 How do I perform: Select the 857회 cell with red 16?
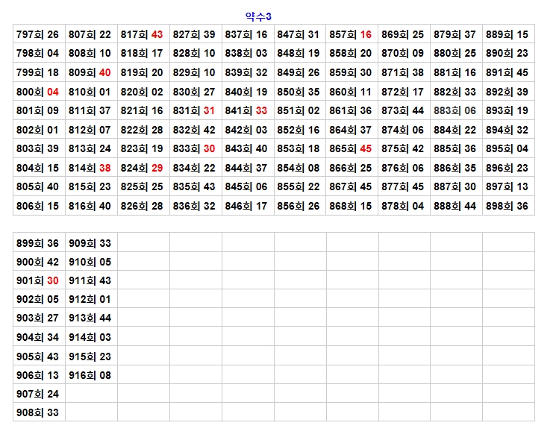point(351,34)
